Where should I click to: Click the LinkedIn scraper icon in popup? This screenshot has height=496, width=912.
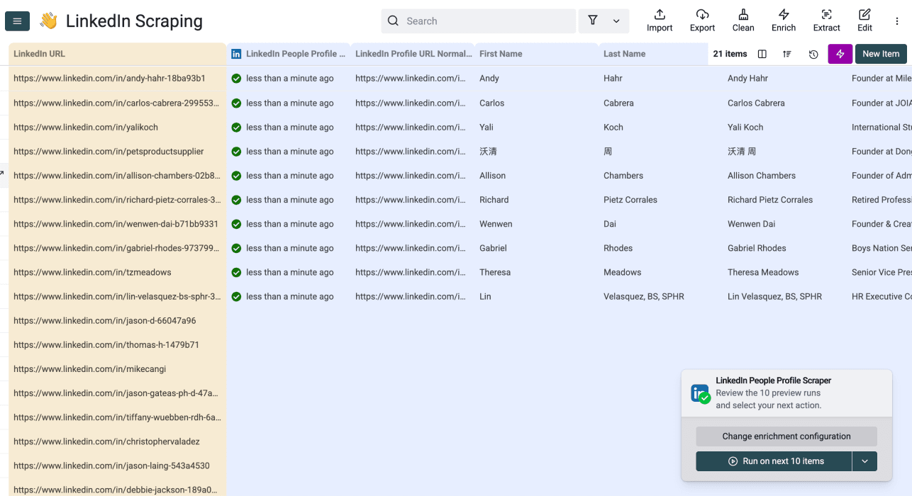click(x=701, y=393)
